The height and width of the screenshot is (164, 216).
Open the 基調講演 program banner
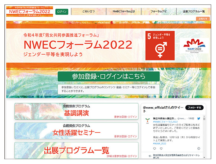click(x=76, y=111)
